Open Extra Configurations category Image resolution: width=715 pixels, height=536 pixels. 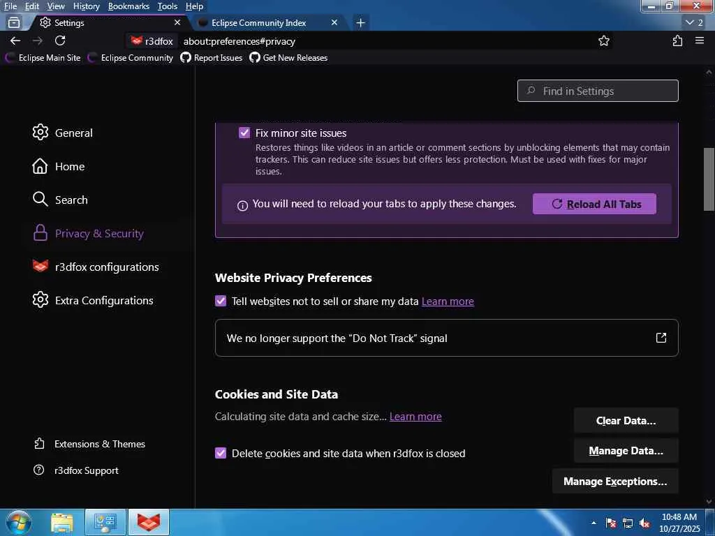pos(93,300)
